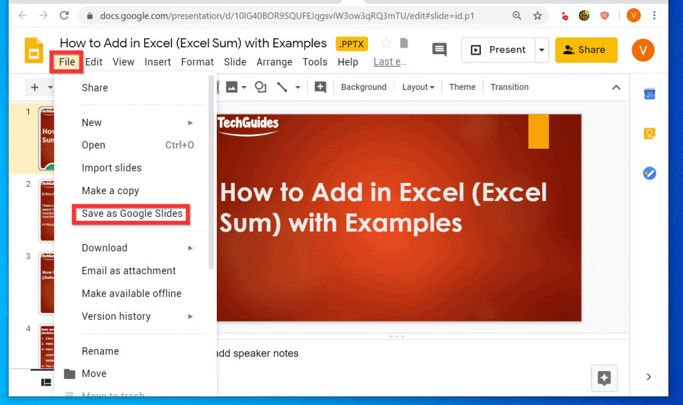The width and height of the screenshot is (683, 405).
Task: Open the Insert menu
Action: 157,62
